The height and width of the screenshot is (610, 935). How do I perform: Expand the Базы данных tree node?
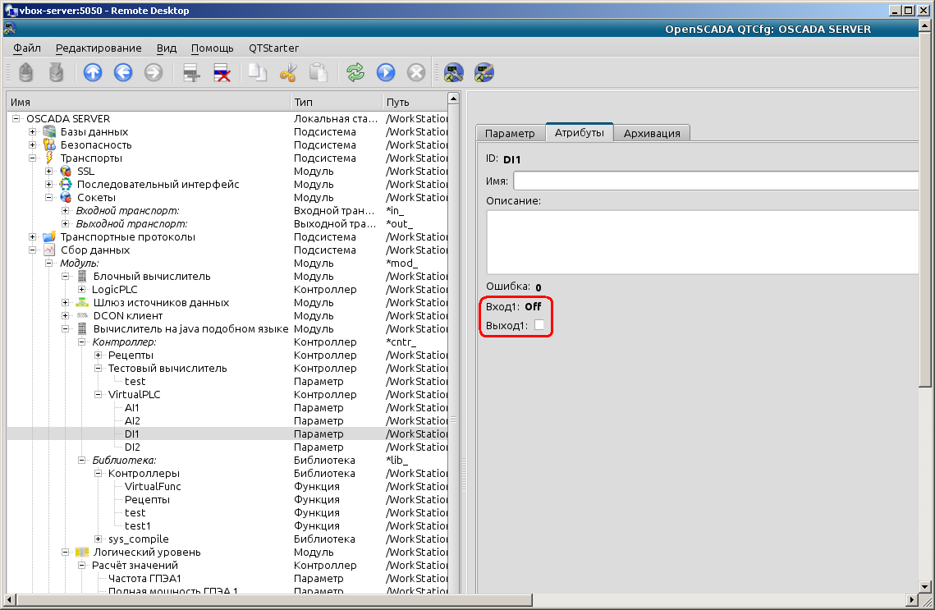(x=33, y=132)
